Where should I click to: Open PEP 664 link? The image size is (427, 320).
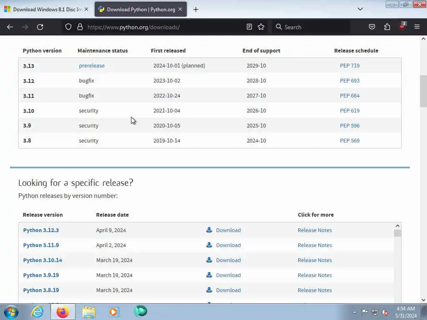350,95
